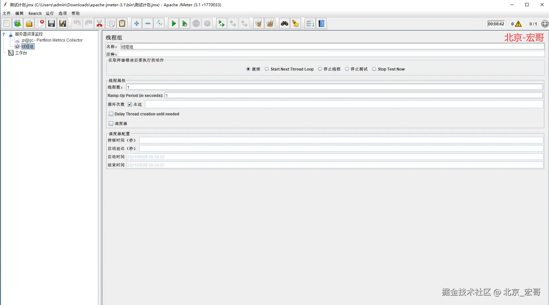Screen dimensions: 549x305
Task: Click into the 注释 comments field
Action: click(331, 54)
